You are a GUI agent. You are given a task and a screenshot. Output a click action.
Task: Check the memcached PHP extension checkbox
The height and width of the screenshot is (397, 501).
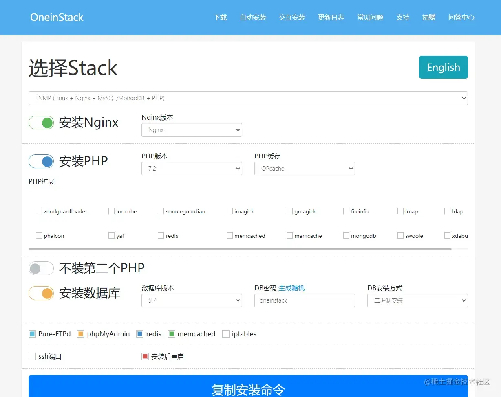coord(230,236)
